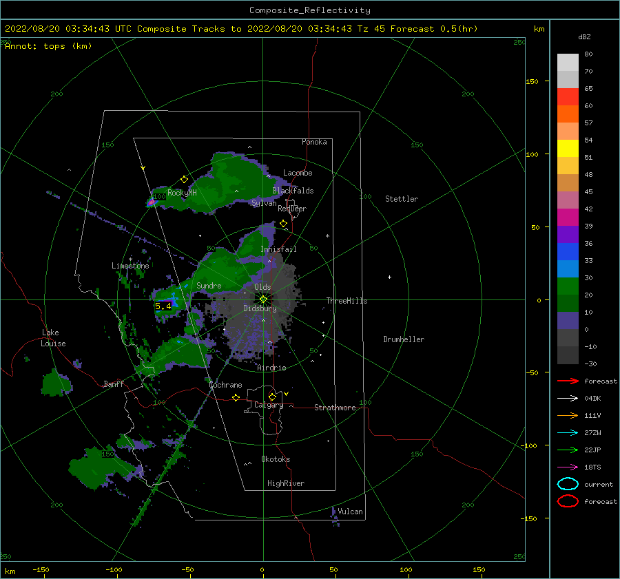Click the Airdrie label
This screenshot has width=620, height=579.
(x=271, y=368)
